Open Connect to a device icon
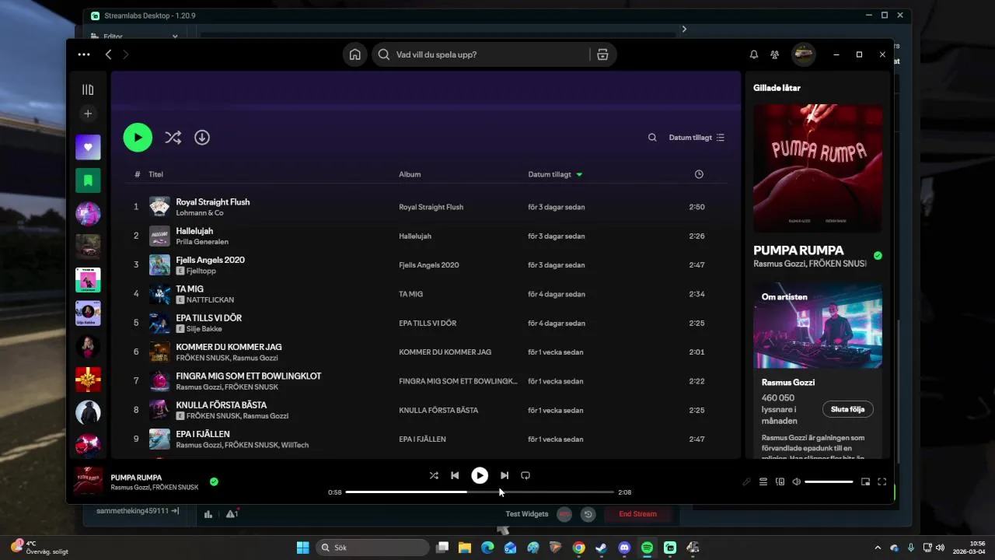The height and width of the screenshot is (560, 995). pos(780,482)
